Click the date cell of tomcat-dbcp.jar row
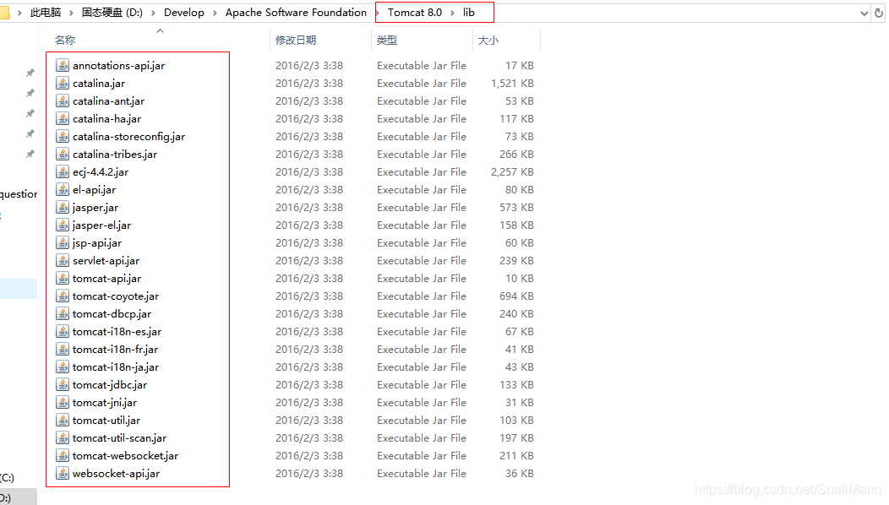Image resolution: width=889 pixels, height=505 pixels. tap(309, 314)
